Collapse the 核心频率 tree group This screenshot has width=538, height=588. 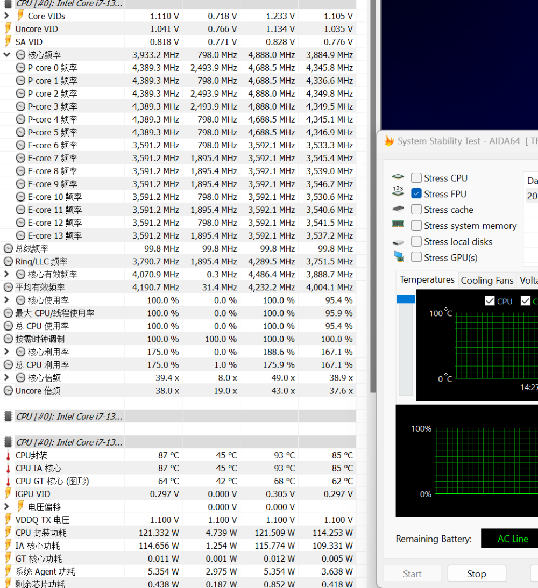pyautogui.click(x=6, y=55)
